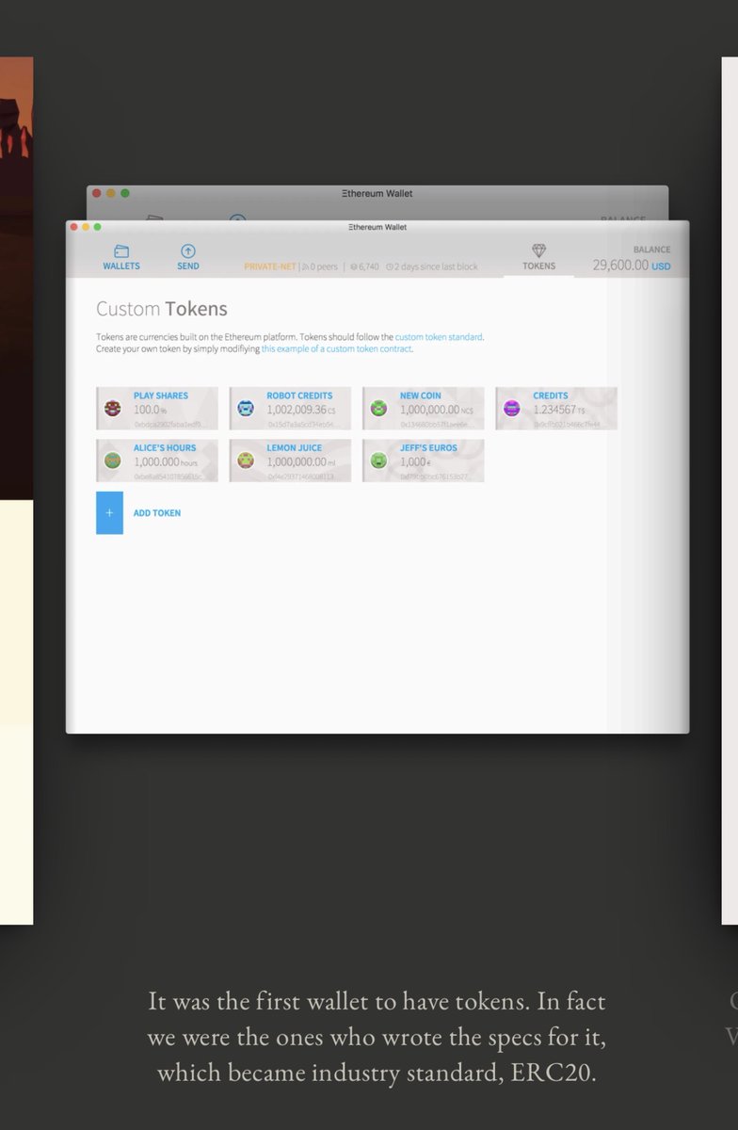This screenshot has height=1130, width=738.
Task: Select the ROBOT CREDITS token title
Action: point(299,396)
